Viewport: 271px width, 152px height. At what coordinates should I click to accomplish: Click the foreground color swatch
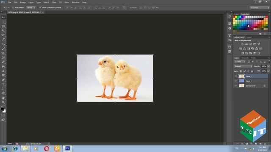[2, 109]
